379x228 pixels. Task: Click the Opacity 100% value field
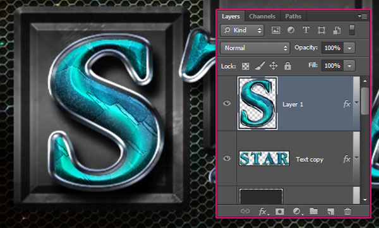(332, 48)
